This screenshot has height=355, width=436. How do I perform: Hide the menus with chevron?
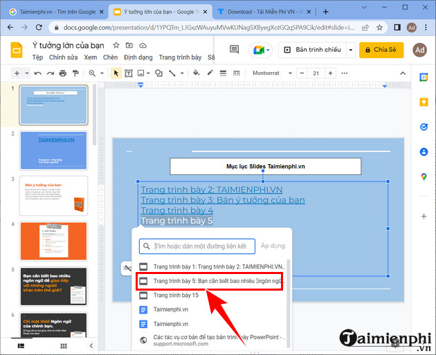[x=402, y=73]
